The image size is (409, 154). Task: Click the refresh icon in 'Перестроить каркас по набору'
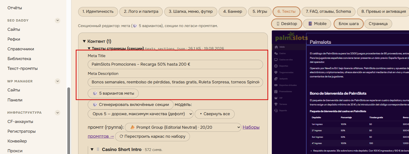point(121,136)
